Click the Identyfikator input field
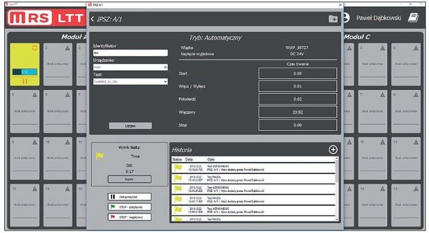 [131, 53]
